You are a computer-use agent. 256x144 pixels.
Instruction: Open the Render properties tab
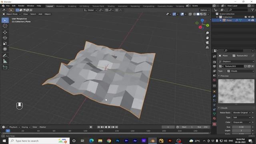tap(214, 62)
